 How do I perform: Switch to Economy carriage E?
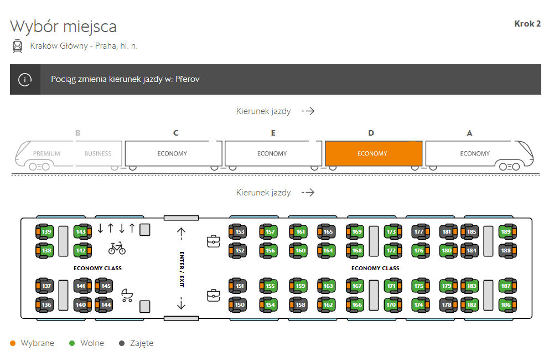273,153
